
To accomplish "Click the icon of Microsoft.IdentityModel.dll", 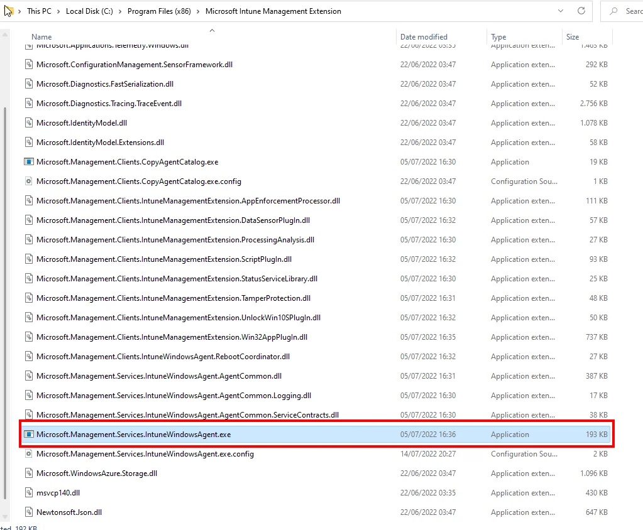I will (29, 123).
